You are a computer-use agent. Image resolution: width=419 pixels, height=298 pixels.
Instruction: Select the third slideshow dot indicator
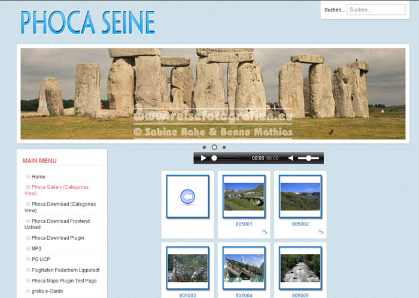click(224, 147)
